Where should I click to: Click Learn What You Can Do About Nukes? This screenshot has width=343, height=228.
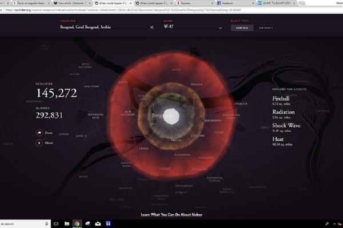(x=171, y=215)
